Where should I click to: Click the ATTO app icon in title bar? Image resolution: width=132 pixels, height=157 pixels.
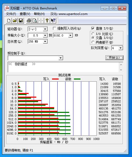click(x=7, y=8)
